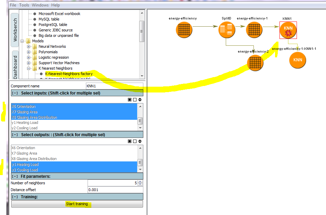The image size is (326, 215).
Task: Click the Start training button
Action: pyautogui.click(x=77, y=204)
